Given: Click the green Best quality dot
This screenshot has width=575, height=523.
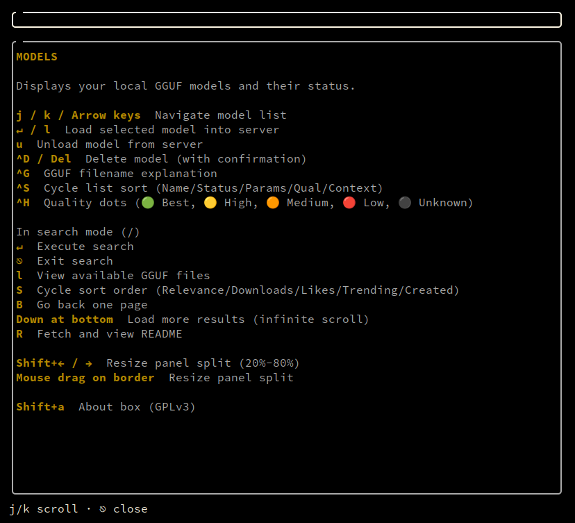Looking at the screenshot, I should pos(148,202).
